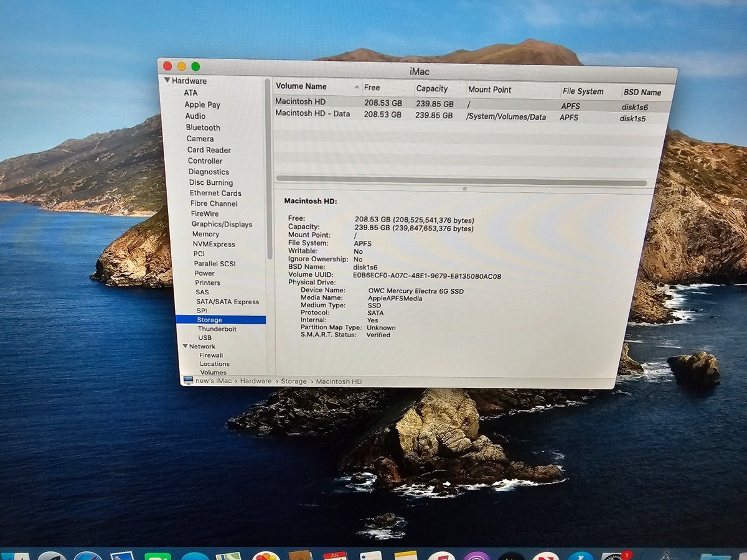Click the Volume Name sort chevron
The image size is (747, 560).
pyautogui.click(x=356, y=86)
